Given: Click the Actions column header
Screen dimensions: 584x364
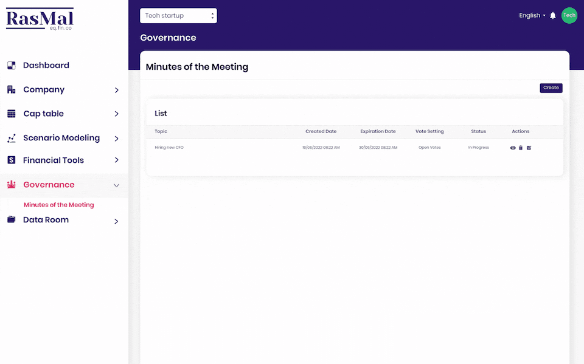Looking at the screenshot, I should [520, 131].
